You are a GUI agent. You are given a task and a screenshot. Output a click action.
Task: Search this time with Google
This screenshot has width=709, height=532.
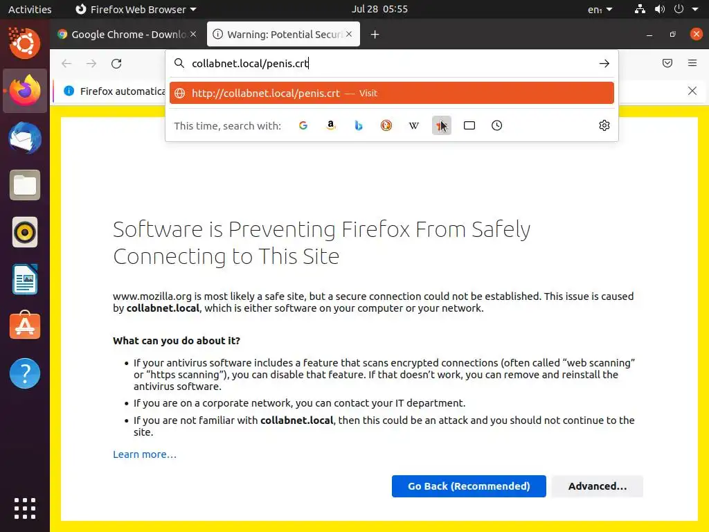click(303, 125)
